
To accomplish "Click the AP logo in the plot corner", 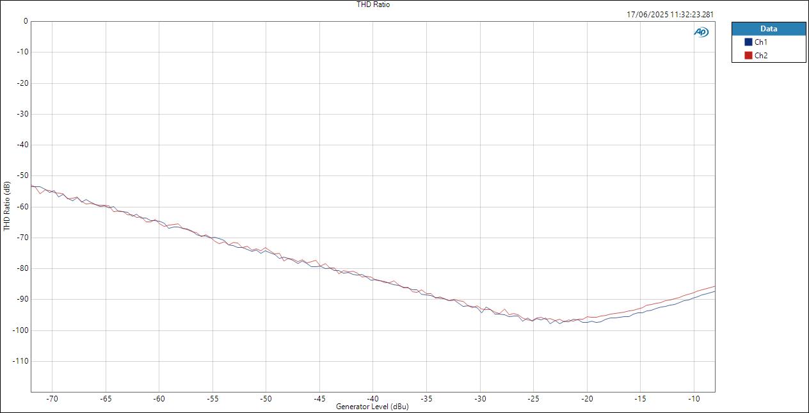I will click(x=701, y=31).
